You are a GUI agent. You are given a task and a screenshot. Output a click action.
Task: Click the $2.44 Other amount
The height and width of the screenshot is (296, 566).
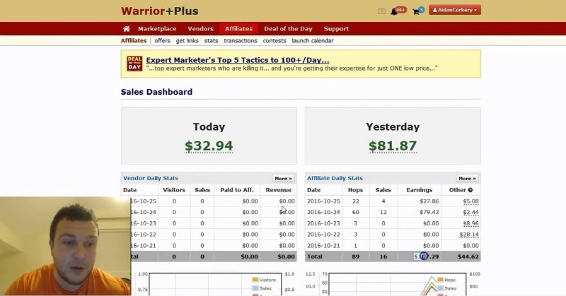click(470, 213)
